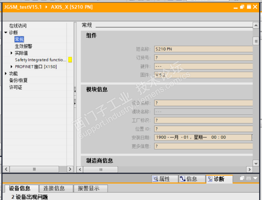Click the 硬件 field
The width and height of the screenshot is (262, 200).
tap(203, 66)
